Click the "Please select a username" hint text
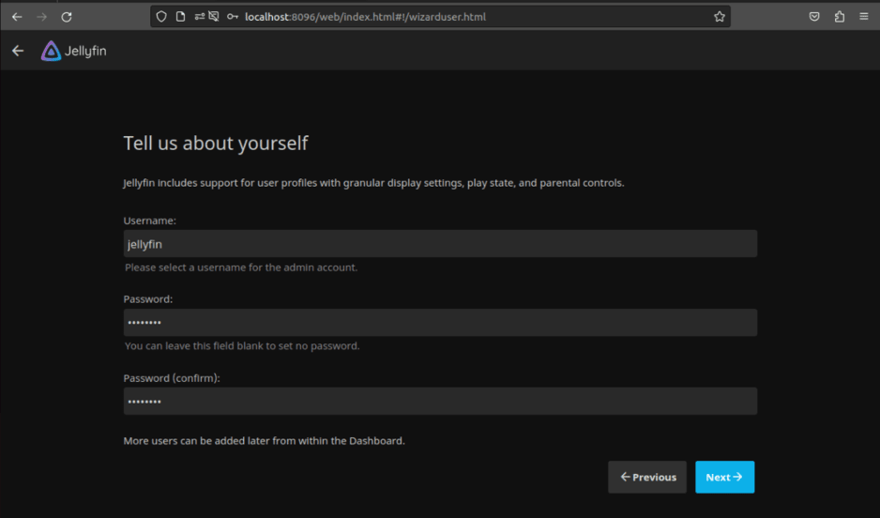880x518 pixels. point(241,267)
